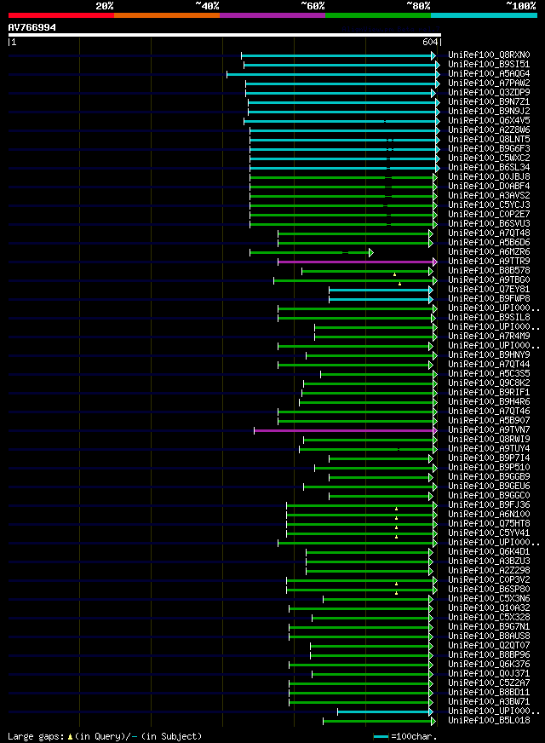Open the UniRef100_Q8RXN0 hit label

click(489, 55)
